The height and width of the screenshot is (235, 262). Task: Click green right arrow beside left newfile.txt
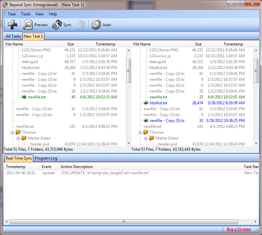24,97
